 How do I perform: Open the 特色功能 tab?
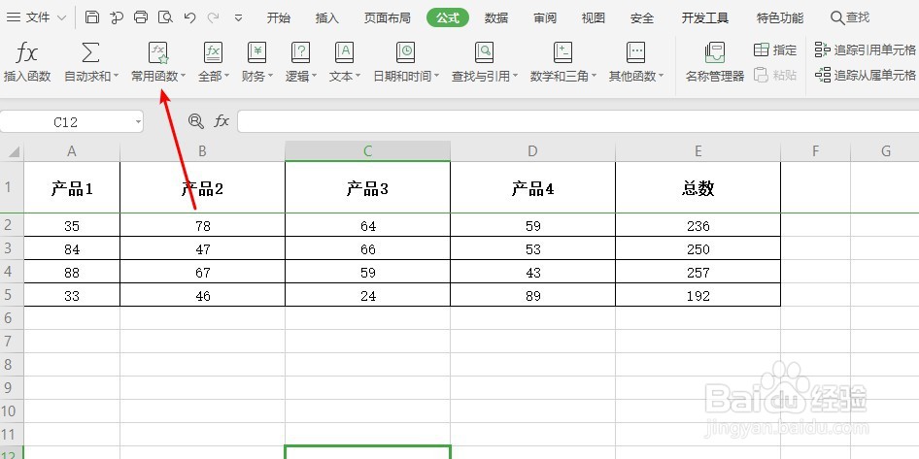point(780,17)
